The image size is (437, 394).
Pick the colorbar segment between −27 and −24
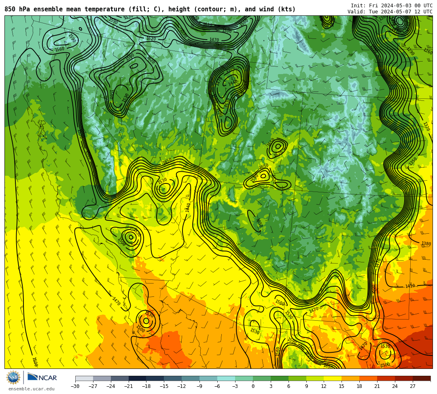coord(102,378)
